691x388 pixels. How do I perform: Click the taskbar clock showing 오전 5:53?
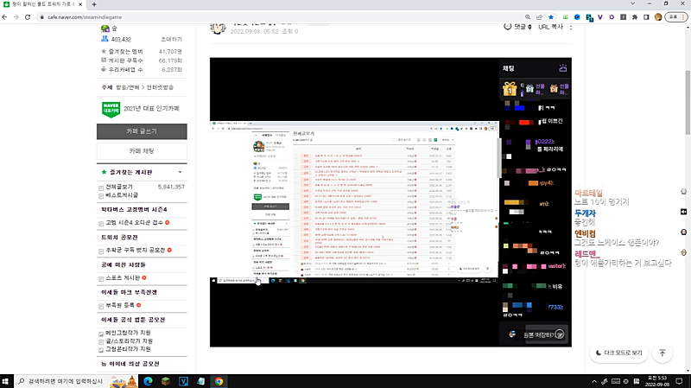[x=657, y=381]
